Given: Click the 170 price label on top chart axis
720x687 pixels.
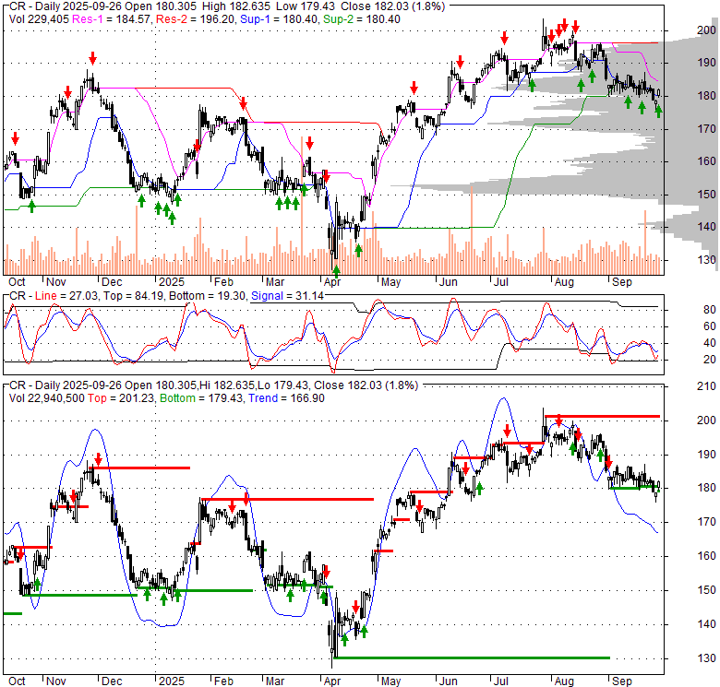Looking at the screenshot, I should click(706, 129).
